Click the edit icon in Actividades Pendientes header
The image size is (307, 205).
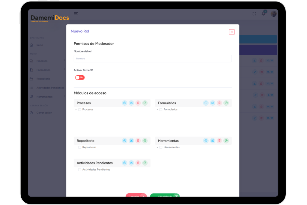pos(131,163)
